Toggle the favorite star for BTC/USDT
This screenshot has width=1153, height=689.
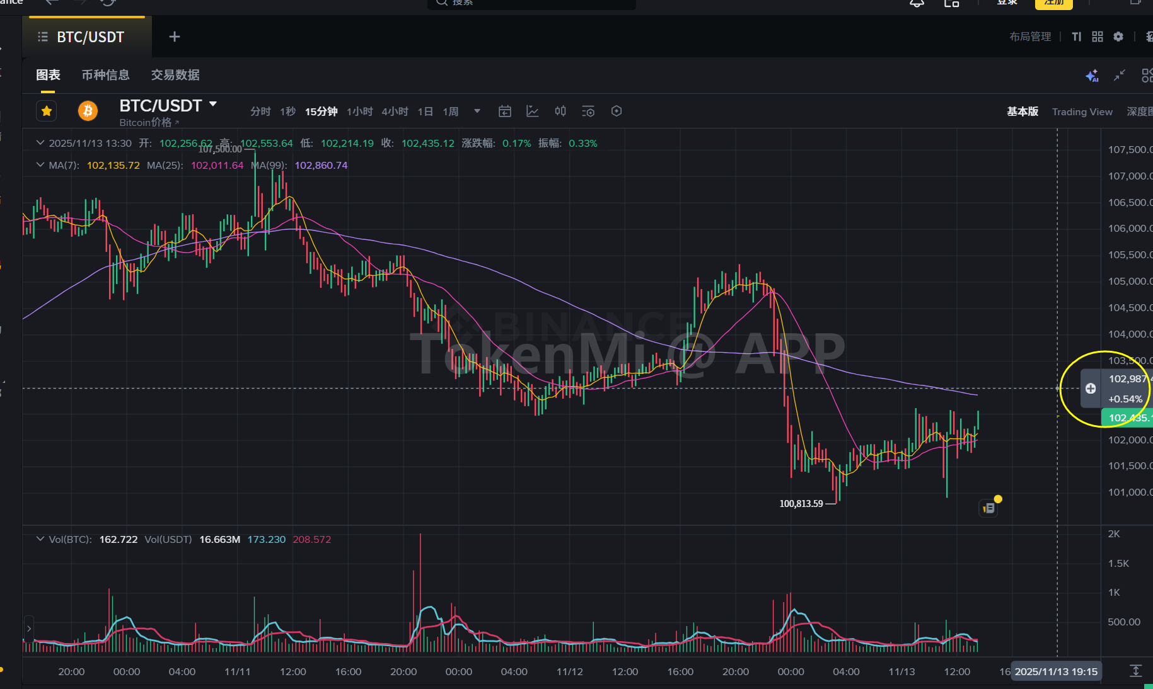[x=47, y=111]
